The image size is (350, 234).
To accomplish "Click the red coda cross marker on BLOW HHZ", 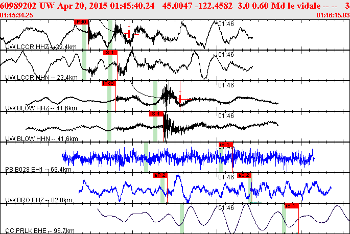I will point(180,99).
